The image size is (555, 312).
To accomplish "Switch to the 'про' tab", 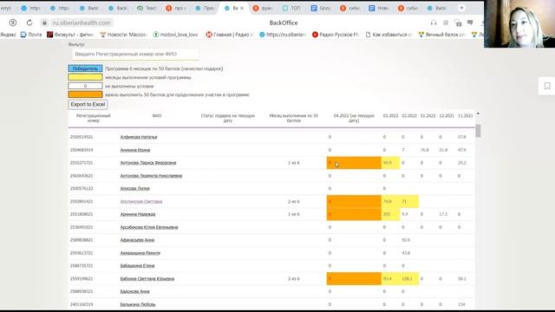I will point(175,8).
